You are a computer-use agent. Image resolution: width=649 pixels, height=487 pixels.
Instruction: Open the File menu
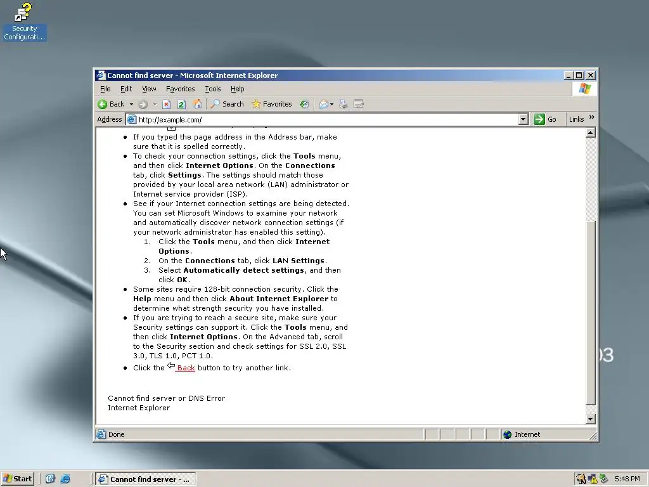105,89
